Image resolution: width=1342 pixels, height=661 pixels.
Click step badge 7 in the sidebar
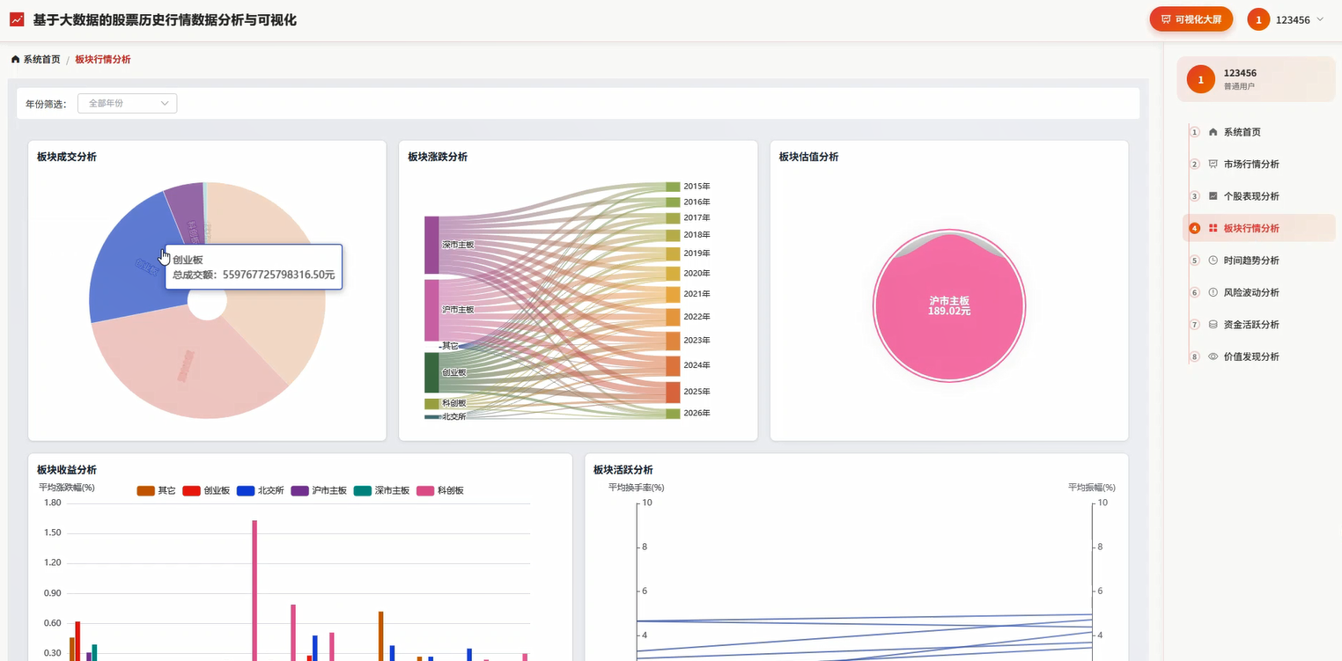(x=1195, y=325)
